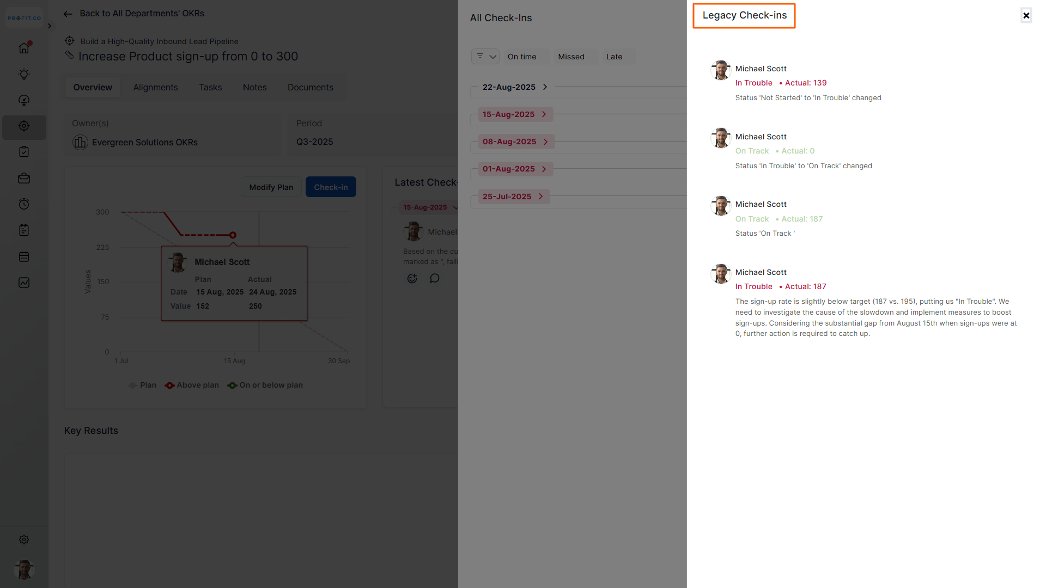Click the back arrow to All Departments' OKRs
This screenshot has width=1046, height=588.
pyautogui.click(x=68, y=14)
